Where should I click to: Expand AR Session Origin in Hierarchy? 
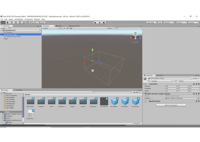tap(3, 34)
